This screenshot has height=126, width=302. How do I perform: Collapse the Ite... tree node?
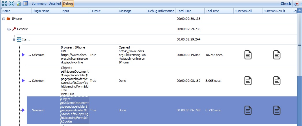click(x=14, y=40)
